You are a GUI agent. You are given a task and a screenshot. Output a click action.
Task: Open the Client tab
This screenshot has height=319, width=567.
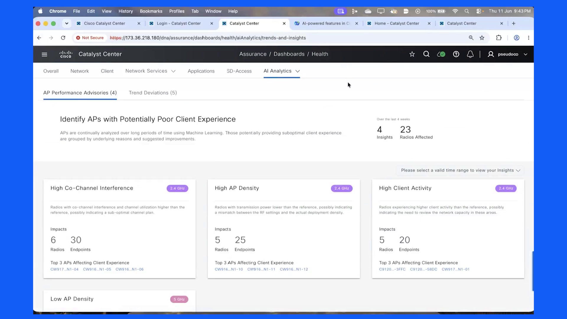click(x=107, y=71)
